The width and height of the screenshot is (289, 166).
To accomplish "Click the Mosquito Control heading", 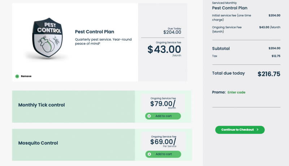I will [38, 143].
